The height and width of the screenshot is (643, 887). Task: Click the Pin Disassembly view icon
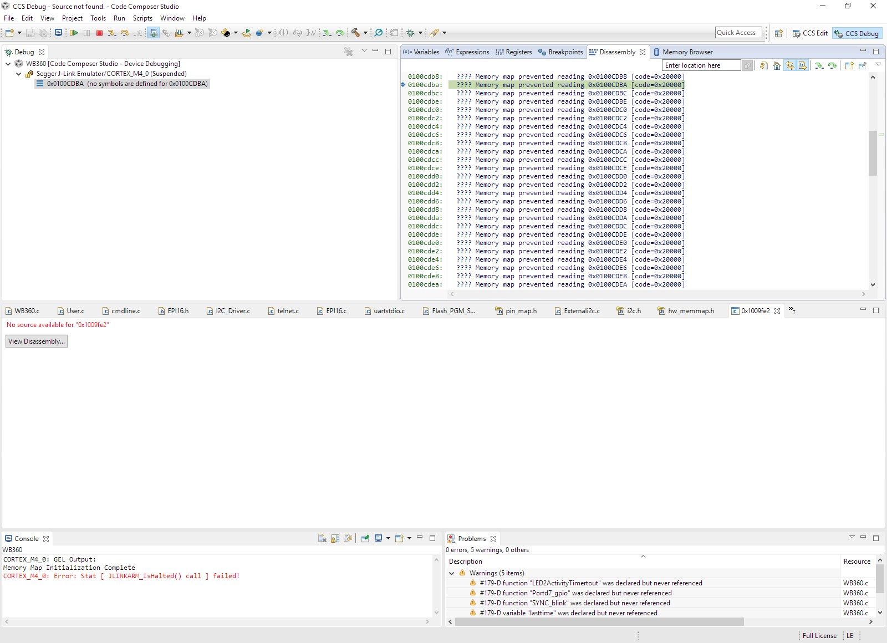pyautogui.click(x=863, y=65)
